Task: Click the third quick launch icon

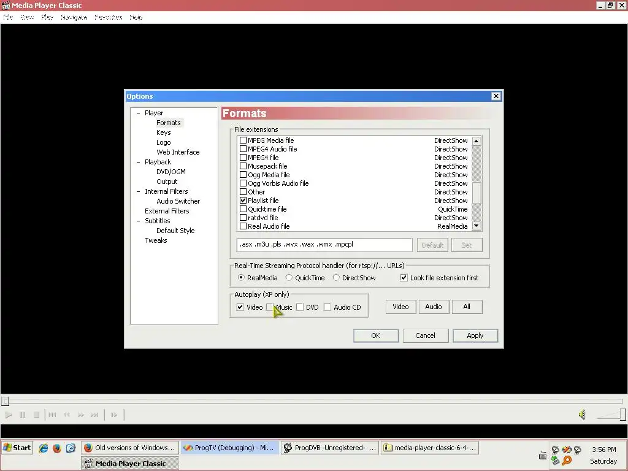Action: coord(71,448)
